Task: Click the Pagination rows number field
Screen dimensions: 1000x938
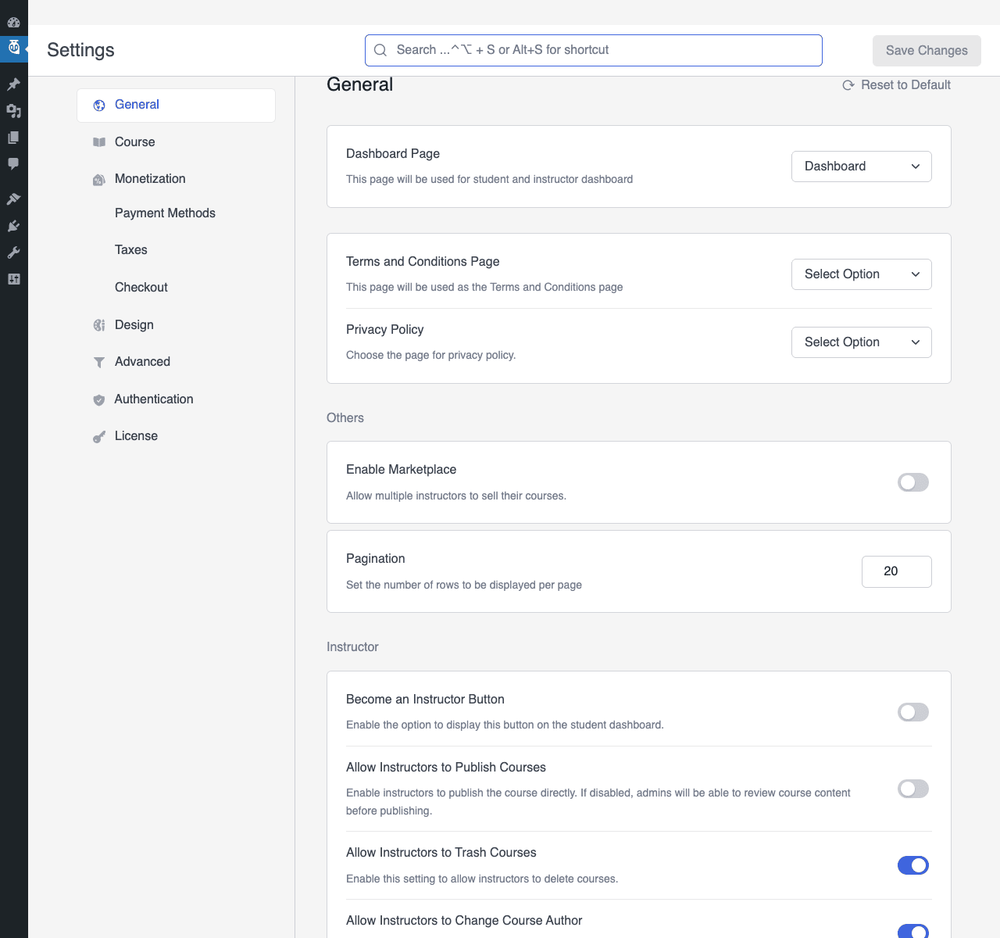Action: coord(897,571)
